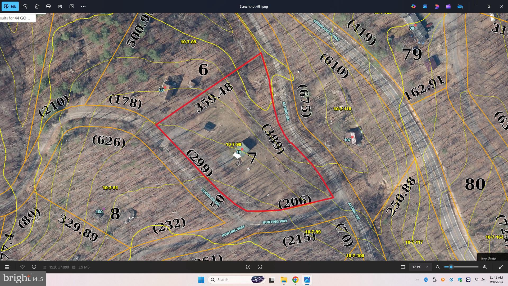Open the three-dot See more menu

tap(83, 6)
